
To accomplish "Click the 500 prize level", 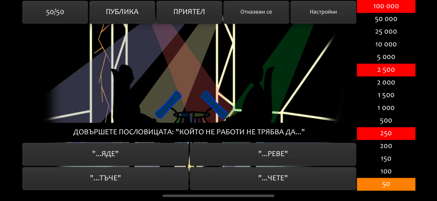I will 386,121.
